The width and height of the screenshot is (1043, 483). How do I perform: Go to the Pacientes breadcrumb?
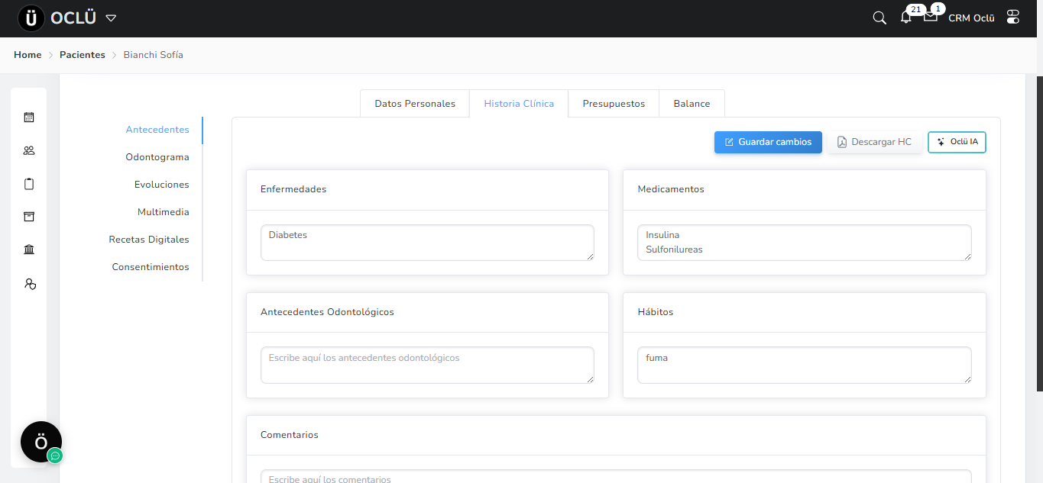click(83, 55)
